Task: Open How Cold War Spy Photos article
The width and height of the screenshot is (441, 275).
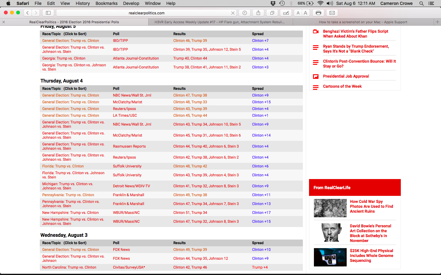Action: point(371,206)
